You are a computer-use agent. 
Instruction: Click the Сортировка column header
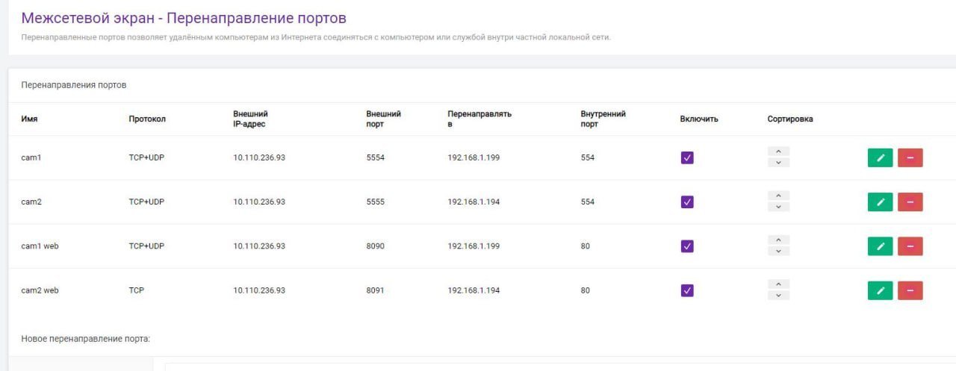789,119
